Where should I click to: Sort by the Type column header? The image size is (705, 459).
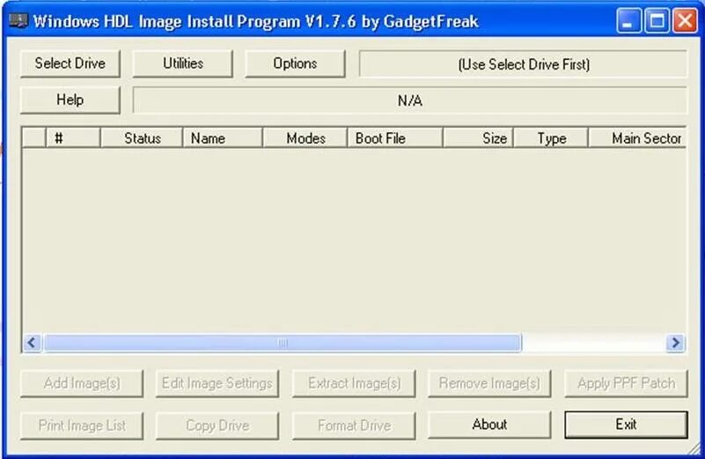point(551,137)
